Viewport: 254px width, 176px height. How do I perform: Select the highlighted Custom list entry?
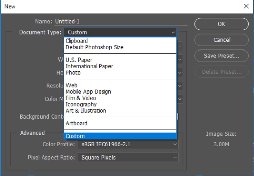[120, 136]
